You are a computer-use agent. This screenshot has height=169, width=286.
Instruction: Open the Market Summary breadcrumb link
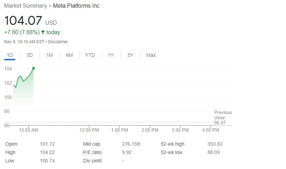(x=25, y=6)
